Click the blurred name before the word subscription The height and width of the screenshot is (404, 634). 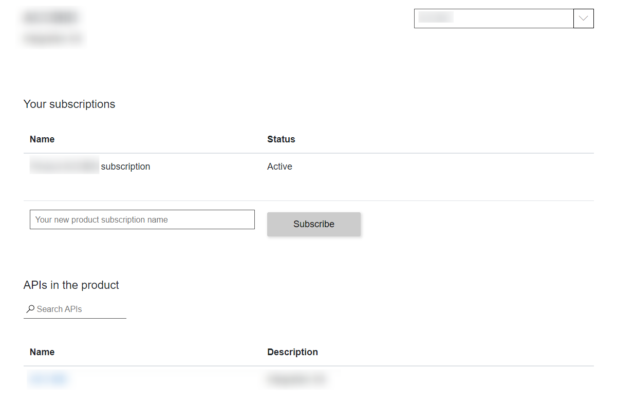pos(64,167)
